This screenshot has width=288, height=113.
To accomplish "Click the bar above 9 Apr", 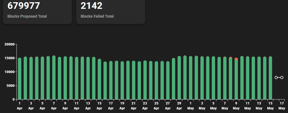I will 65,78.
